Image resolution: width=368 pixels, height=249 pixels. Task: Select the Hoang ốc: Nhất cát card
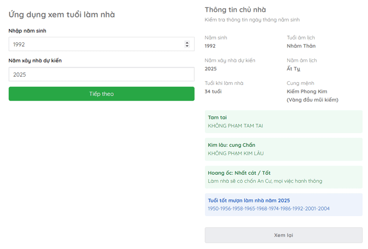pos(283,177)
